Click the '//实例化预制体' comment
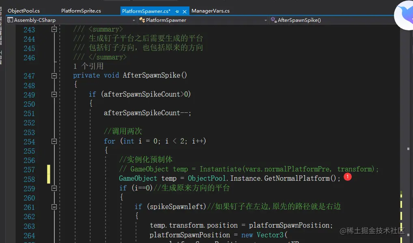The height and width of the screenshot is (243, 413). pyautogui.click(x=146, y=159)
